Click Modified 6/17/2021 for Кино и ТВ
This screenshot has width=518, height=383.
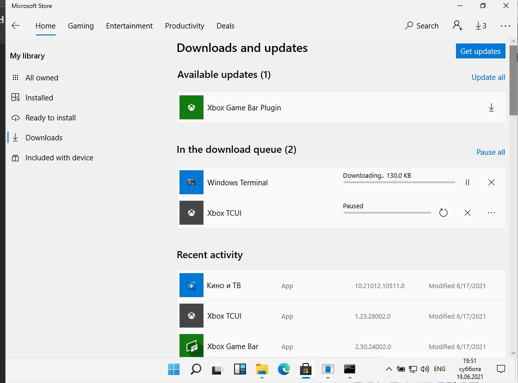pyautogui.click(x=457, y=286)
